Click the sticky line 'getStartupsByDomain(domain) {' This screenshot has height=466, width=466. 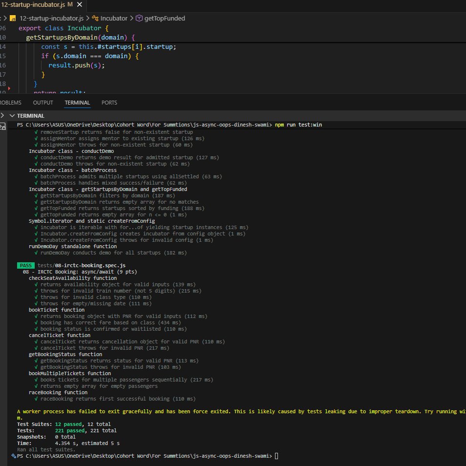point(81,38)
